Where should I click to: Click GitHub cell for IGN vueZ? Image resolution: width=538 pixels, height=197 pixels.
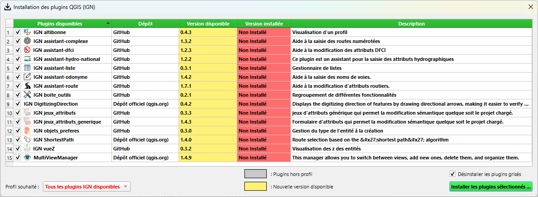145,149
